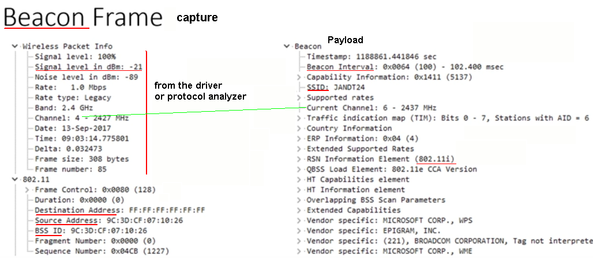Screen dimensions: 593x258
Task: Collapse the Beacon payload tree
Action: [287, 46]
